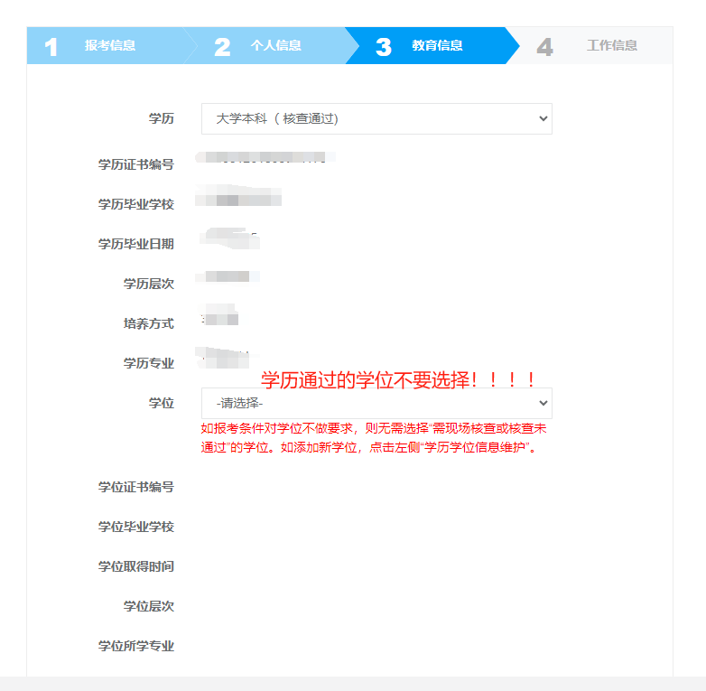The height and width of the screenshot is (691, 706).
Task: Click the 学历层次 label
Action: tap(149, 284)
